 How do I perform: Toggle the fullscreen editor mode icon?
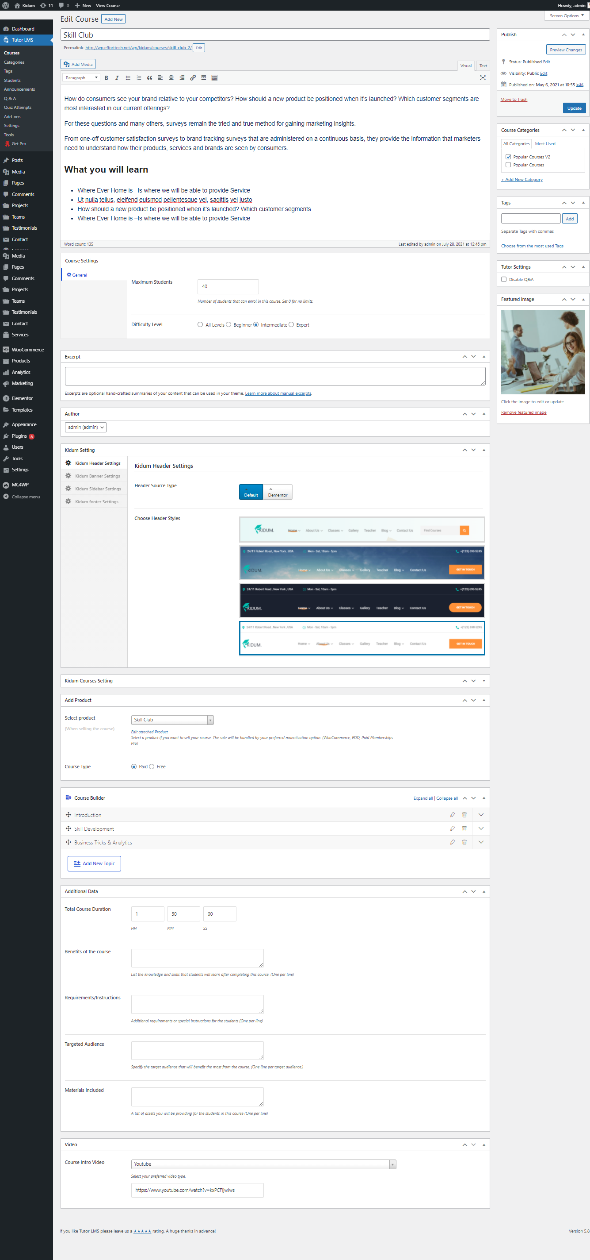pos(483,78)
